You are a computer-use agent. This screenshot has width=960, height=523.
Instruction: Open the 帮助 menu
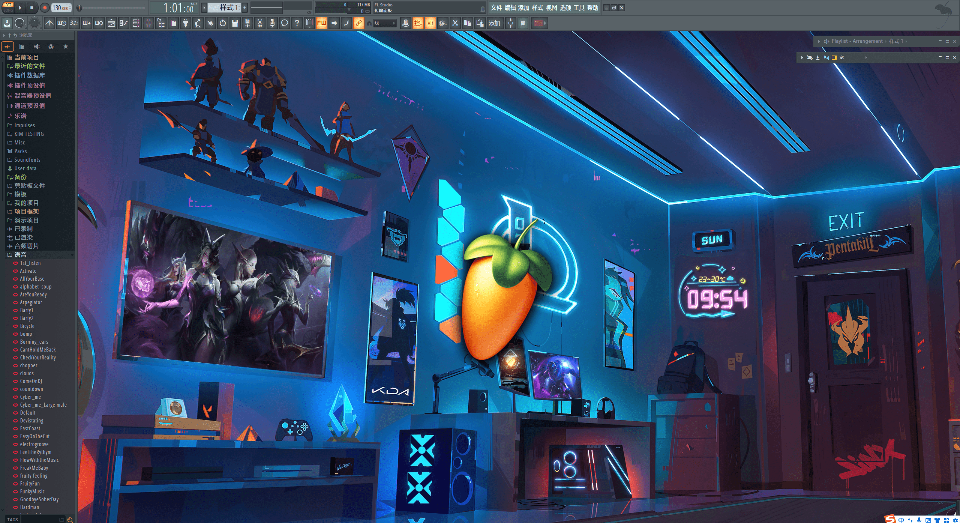pyautogui.click(x=592, y=8)
